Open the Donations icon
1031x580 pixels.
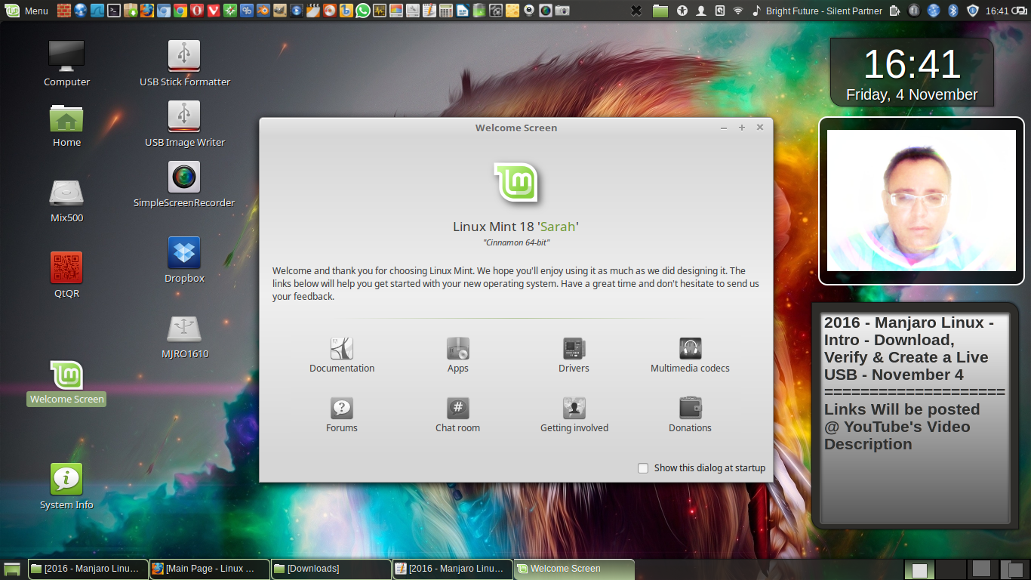[691, 409]
